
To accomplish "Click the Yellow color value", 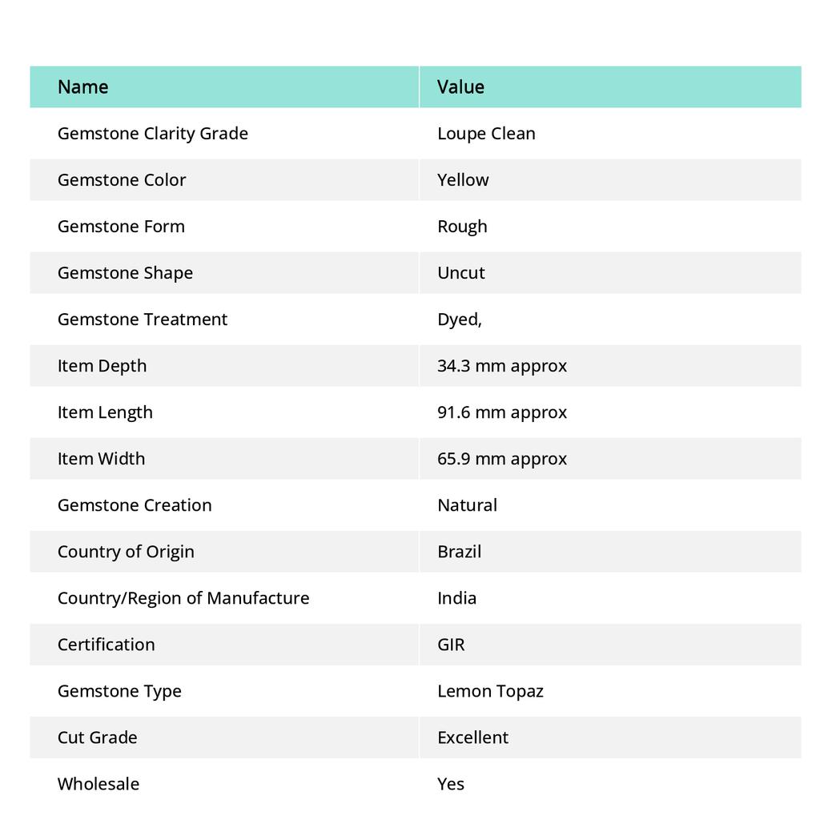I will coord(463,180).
